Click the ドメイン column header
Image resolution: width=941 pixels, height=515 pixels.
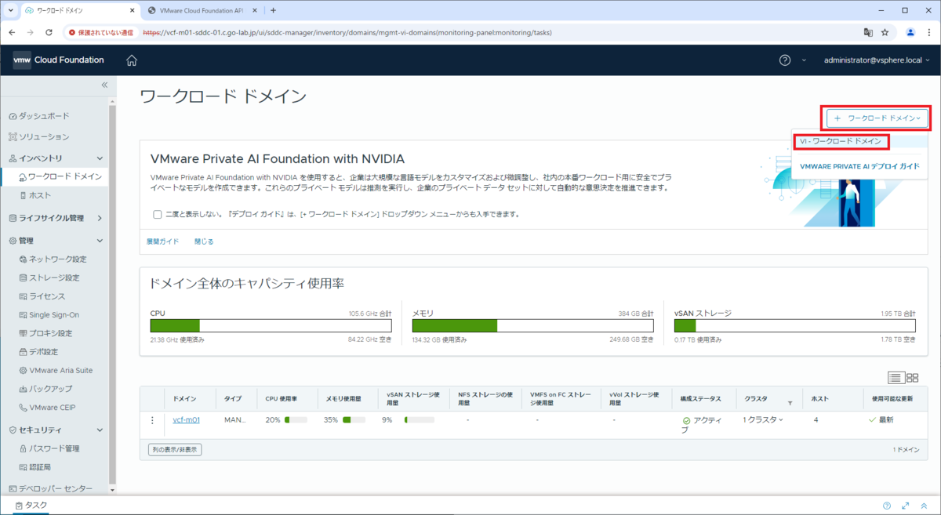click(184, 398)
